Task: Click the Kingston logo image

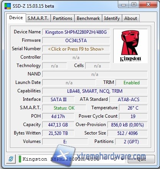Action: [130, 46]
